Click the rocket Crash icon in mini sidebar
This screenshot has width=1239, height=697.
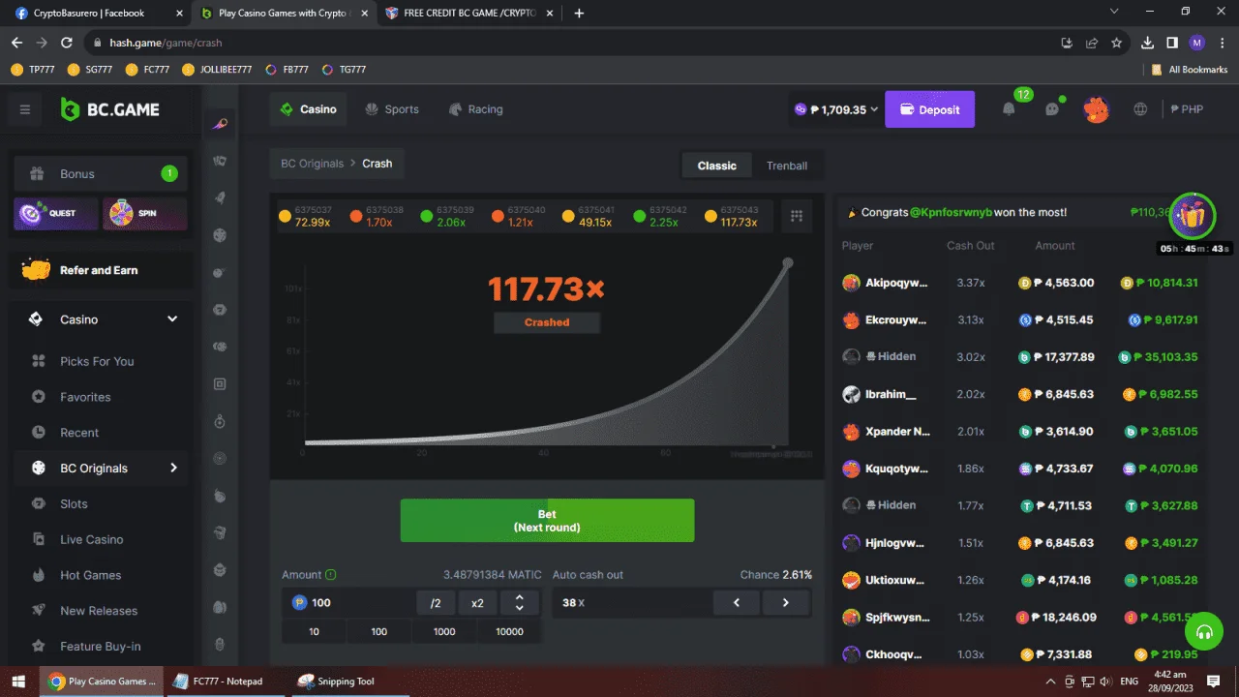pos(221,124)
